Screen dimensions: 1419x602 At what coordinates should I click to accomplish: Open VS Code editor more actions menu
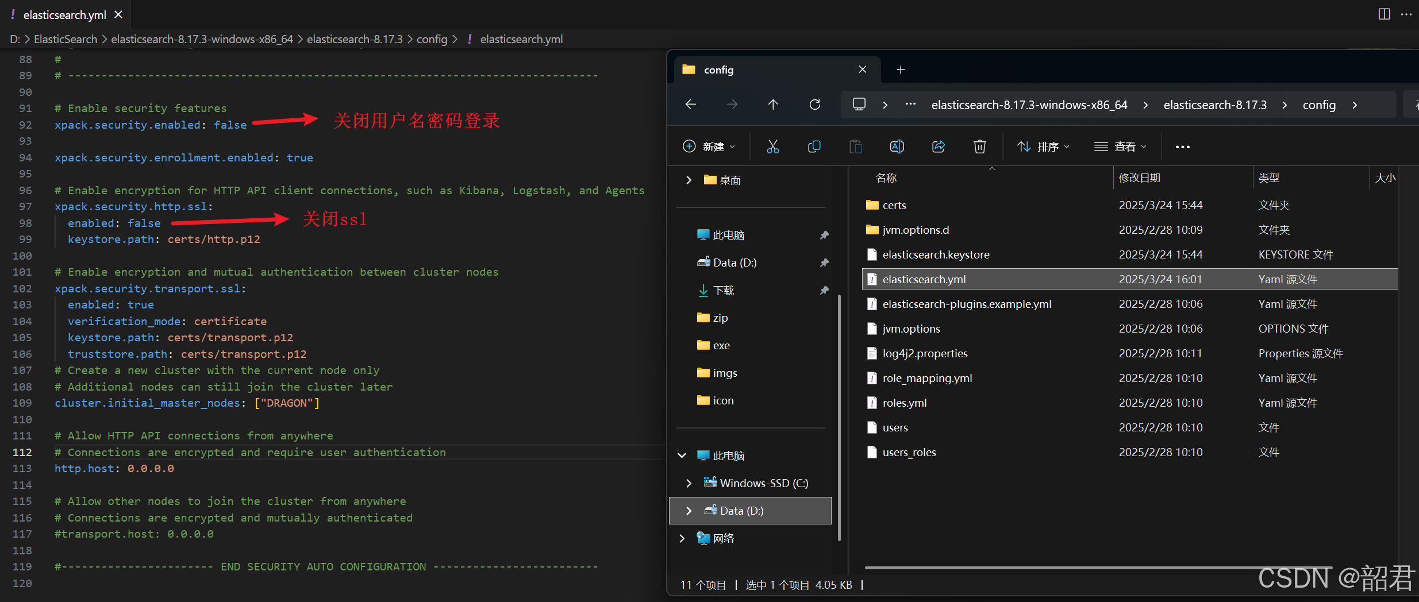(1406, 14)
